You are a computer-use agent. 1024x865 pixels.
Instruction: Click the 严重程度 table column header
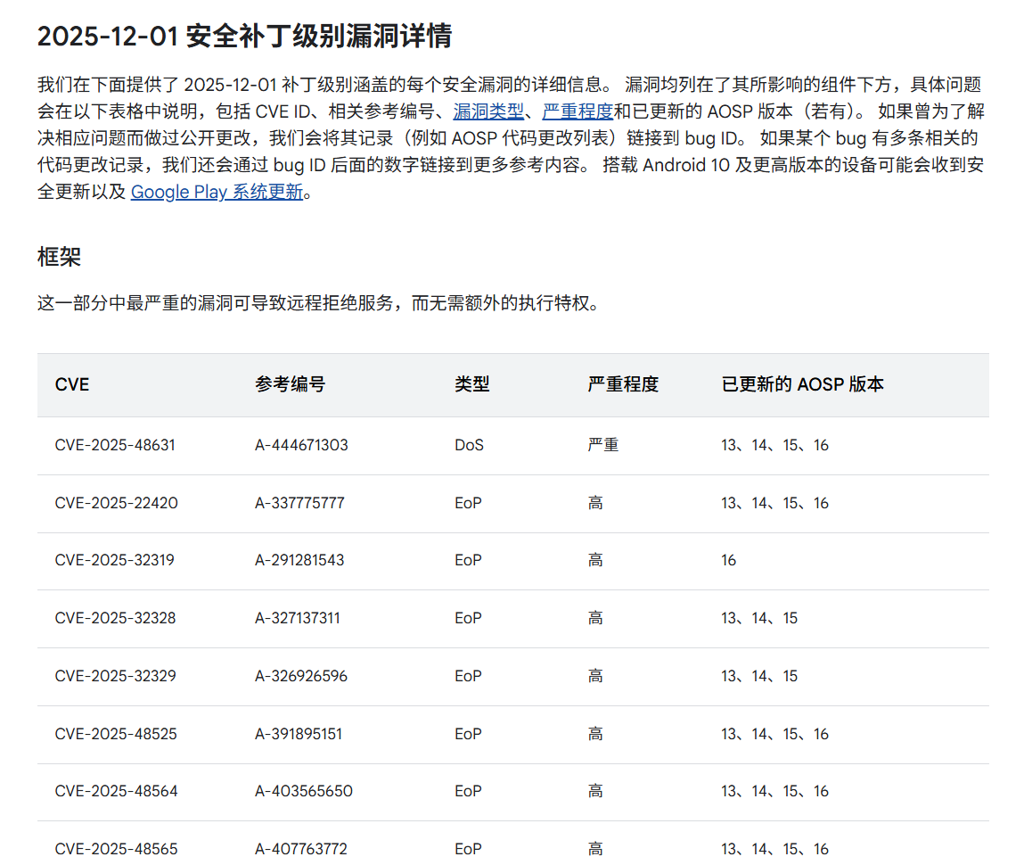622,384
